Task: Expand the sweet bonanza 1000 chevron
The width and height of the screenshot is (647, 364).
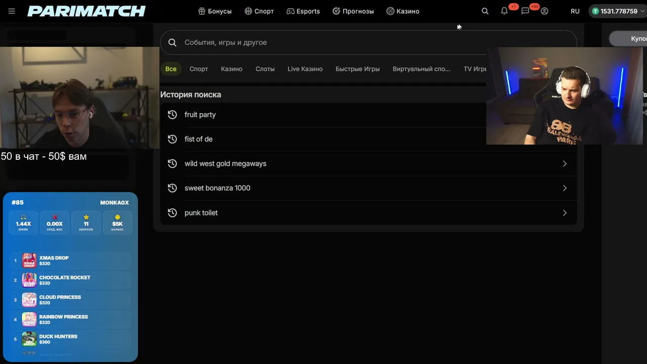Action: click(x=565, y=188)
